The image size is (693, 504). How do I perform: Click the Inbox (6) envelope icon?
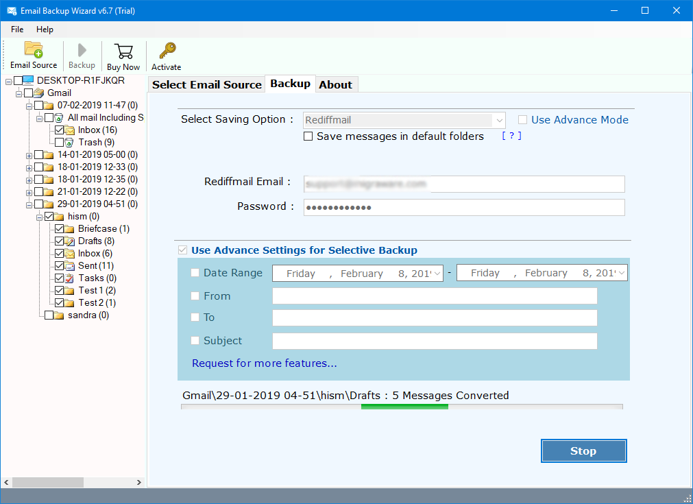[69, 254]
